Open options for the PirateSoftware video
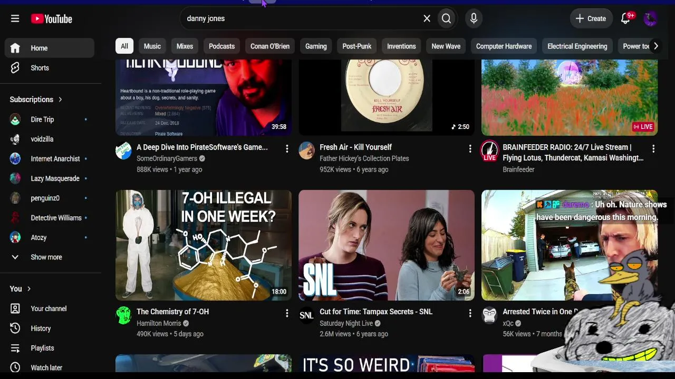Screen dimensions: 675x379 tap(287, 149)
